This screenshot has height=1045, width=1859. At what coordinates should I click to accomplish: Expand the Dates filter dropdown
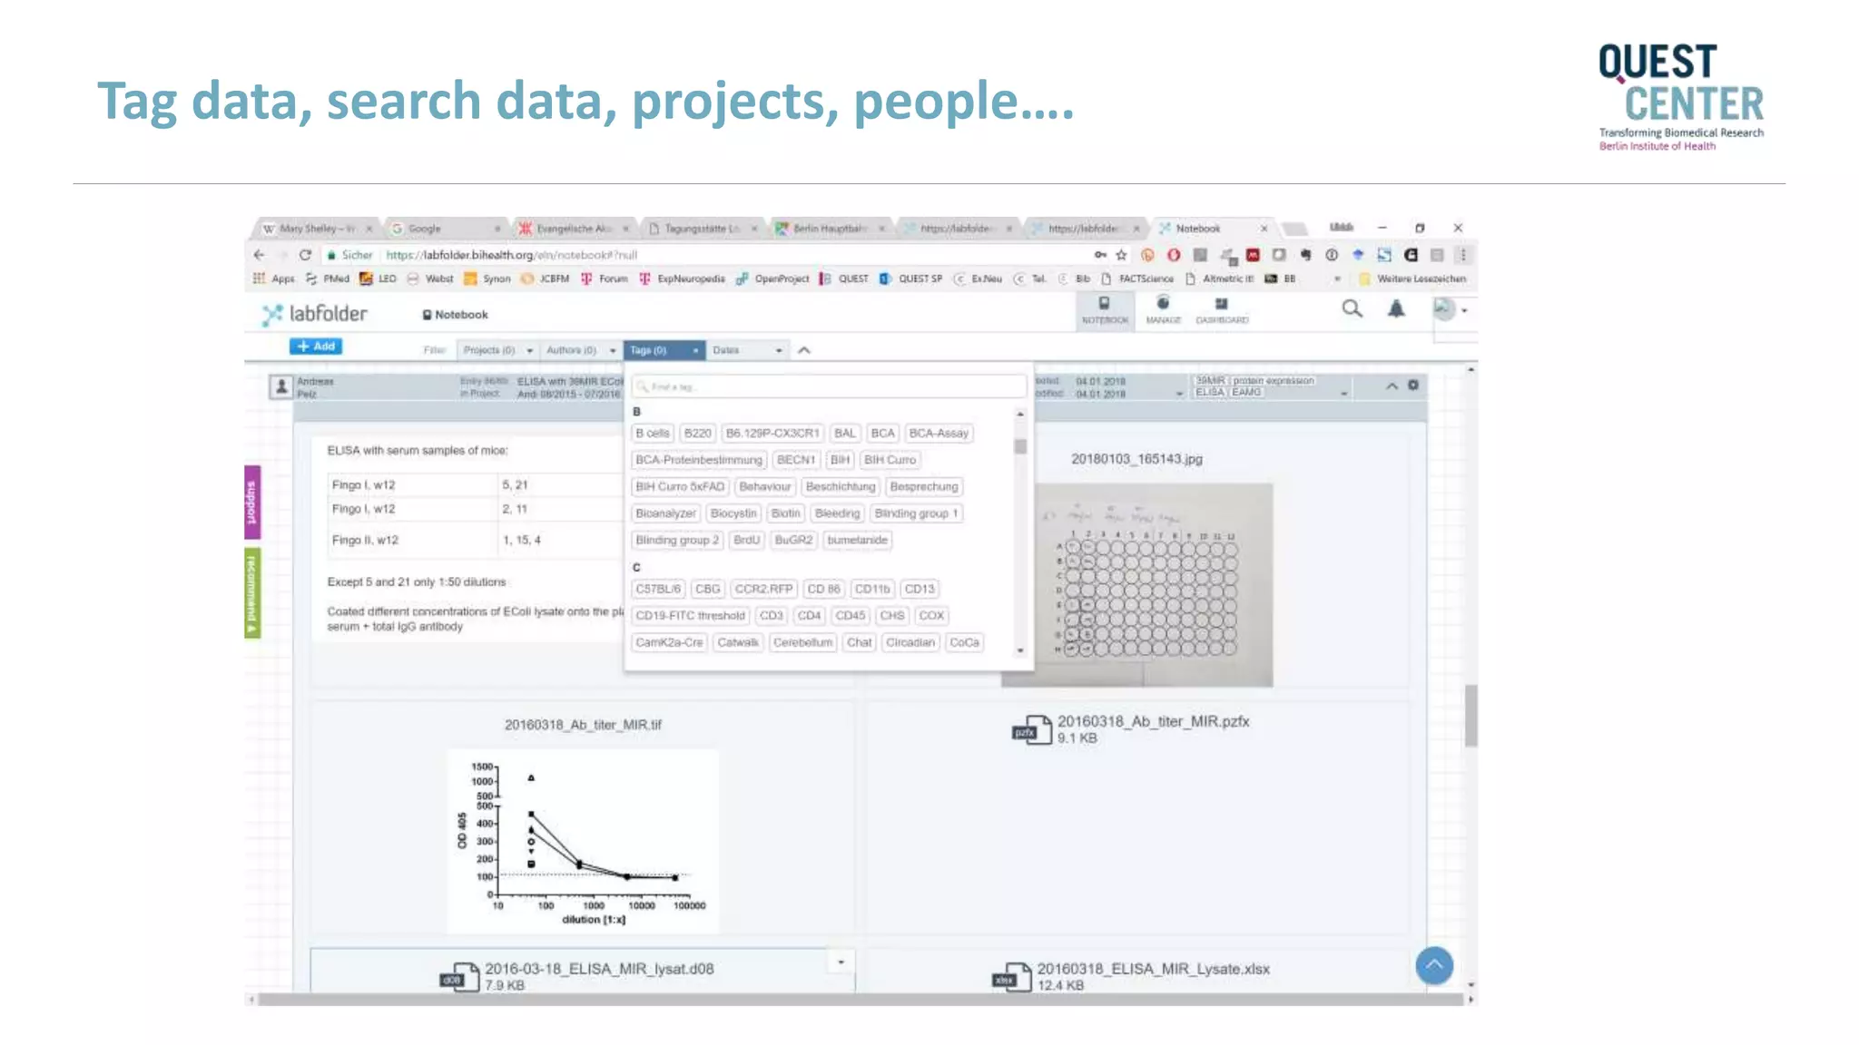tap(746, 350)
